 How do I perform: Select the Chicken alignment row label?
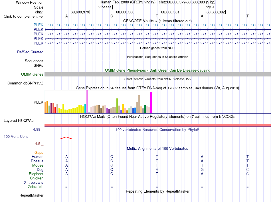pos(37,178)
